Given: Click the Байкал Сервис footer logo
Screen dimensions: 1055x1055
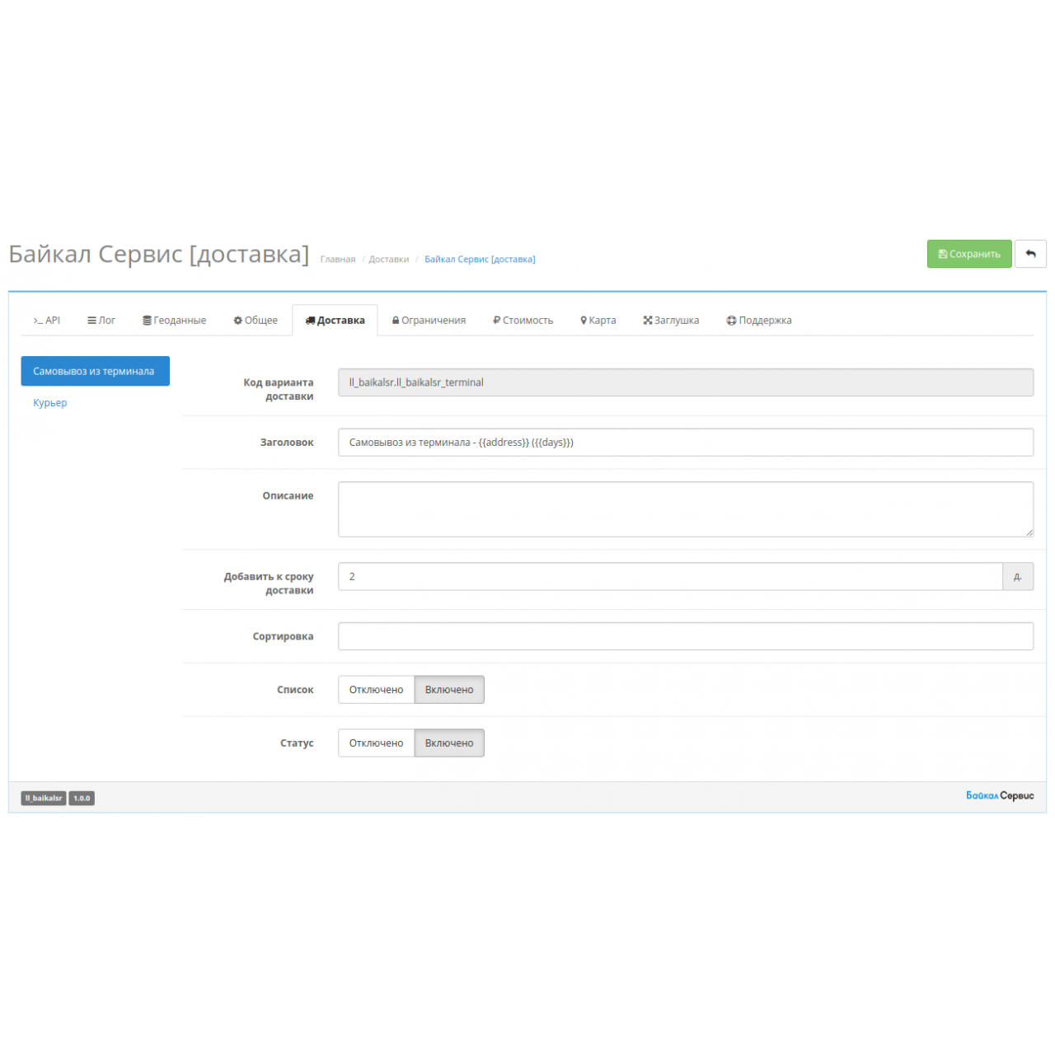Looking at the screenshot, I should (x=1000, y=795).
